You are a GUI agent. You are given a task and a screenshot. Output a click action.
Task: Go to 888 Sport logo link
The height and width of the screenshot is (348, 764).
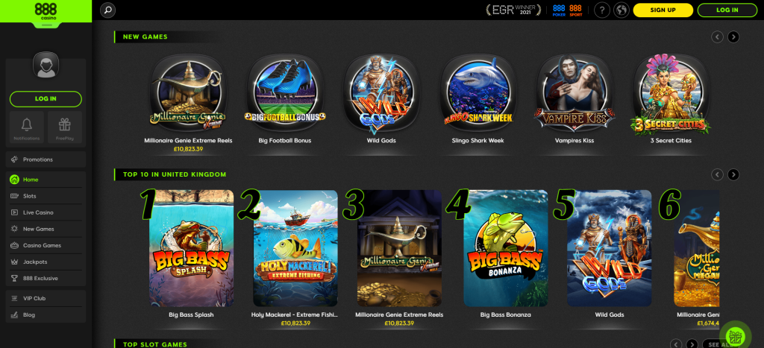coord(575,10)
